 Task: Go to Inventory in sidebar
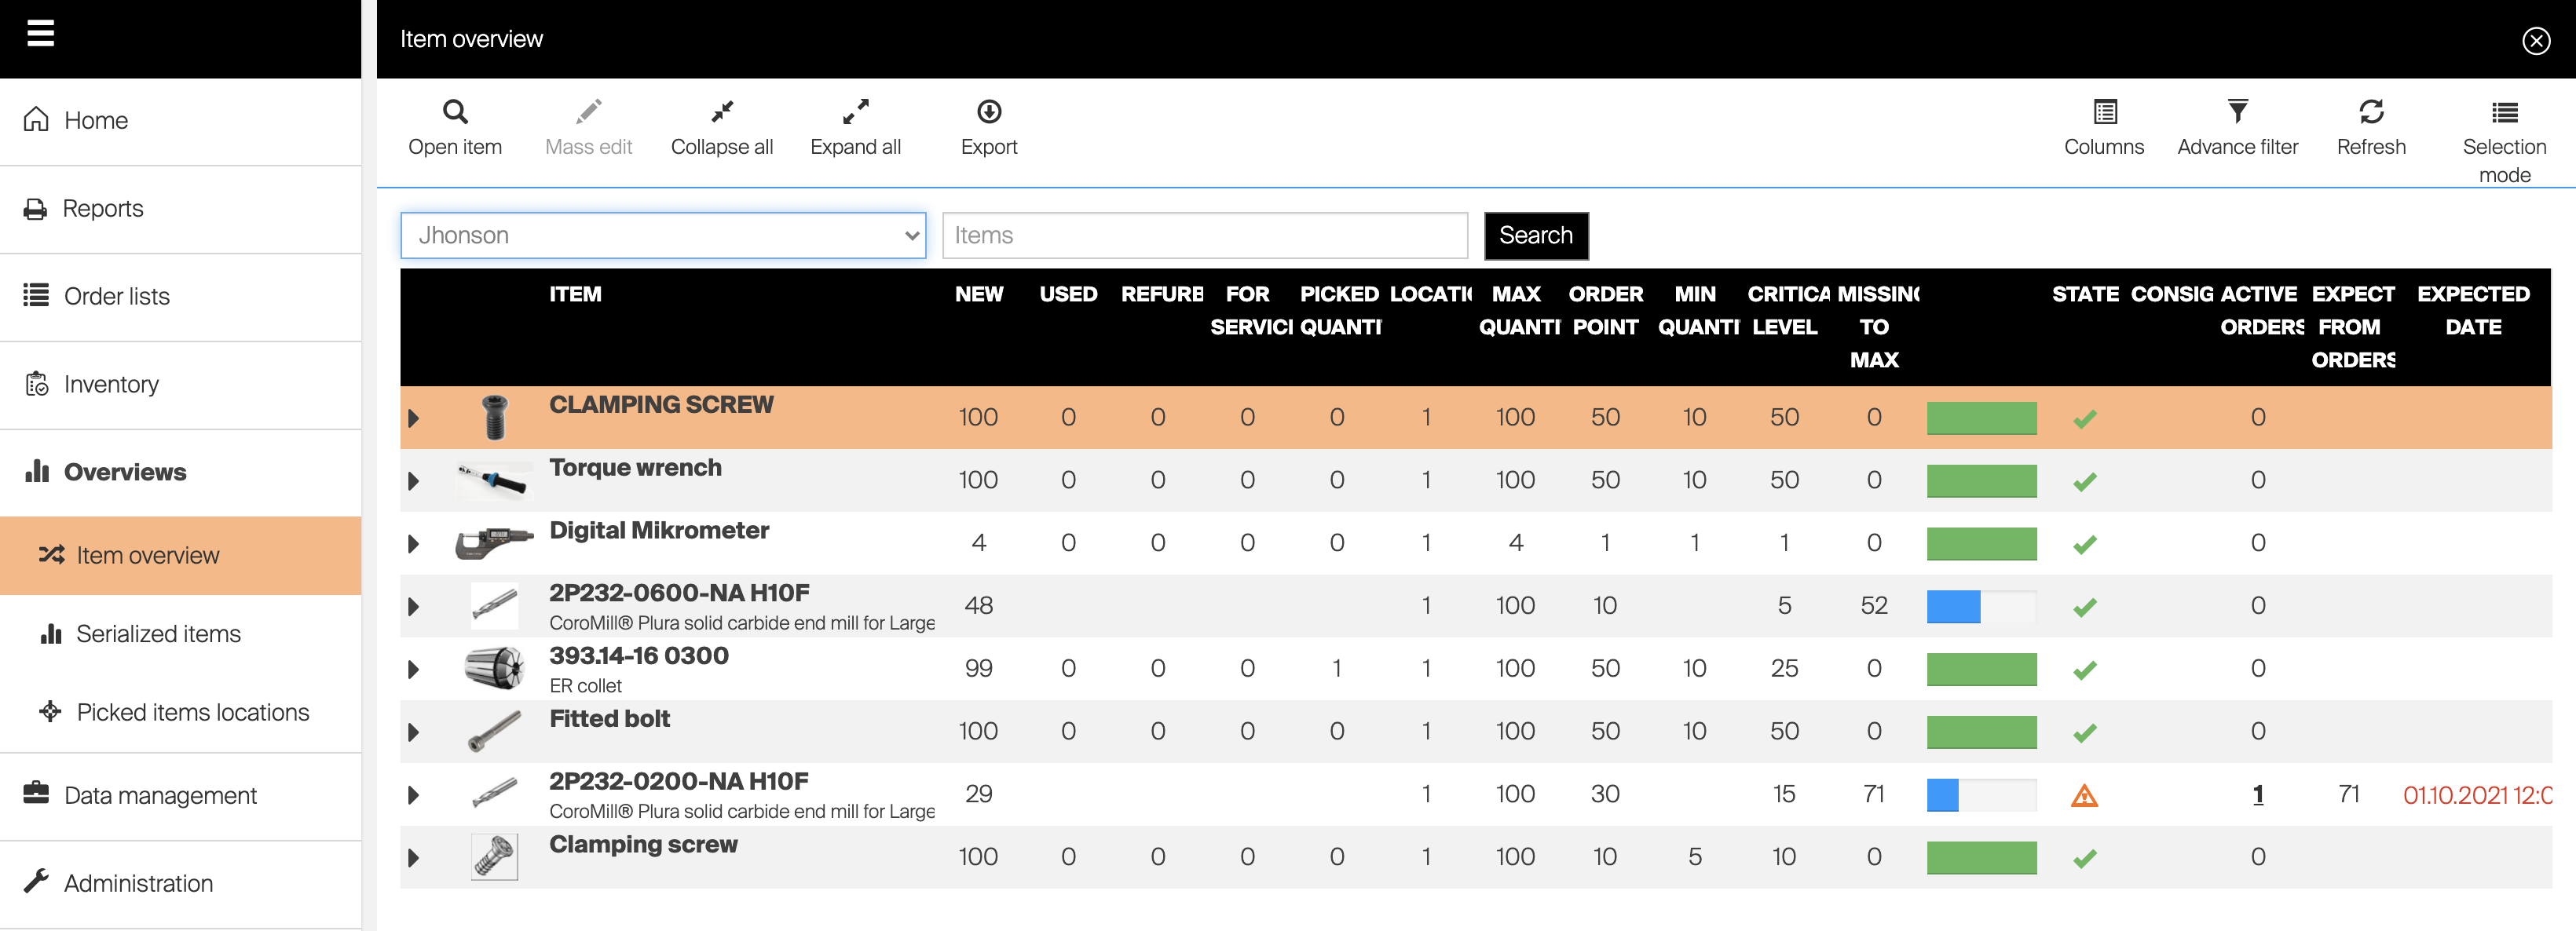click(111, 384)
